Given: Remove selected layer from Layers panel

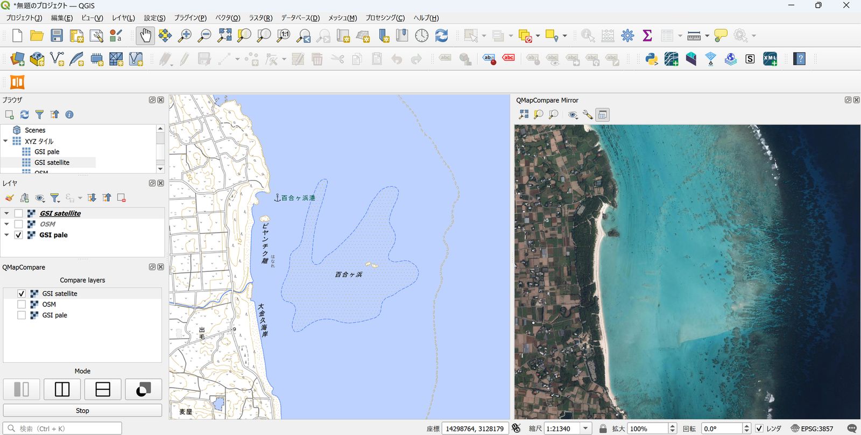Looking at the screenshot, I should click(122, 198).
